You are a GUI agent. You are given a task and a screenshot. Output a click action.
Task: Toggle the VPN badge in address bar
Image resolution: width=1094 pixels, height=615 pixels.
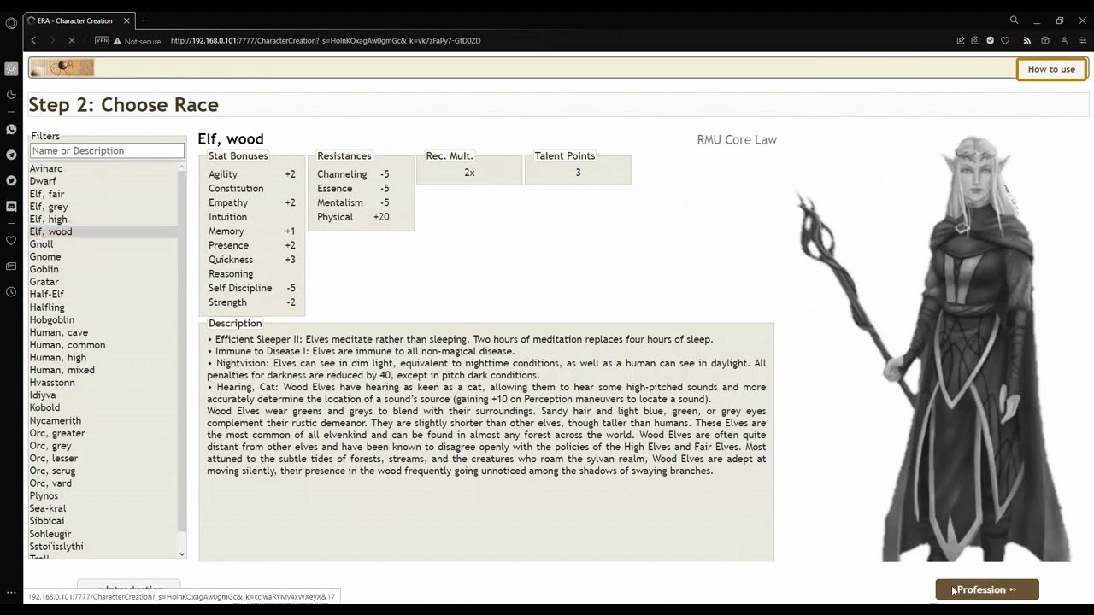pyautogui.click(x=102, y=40)
